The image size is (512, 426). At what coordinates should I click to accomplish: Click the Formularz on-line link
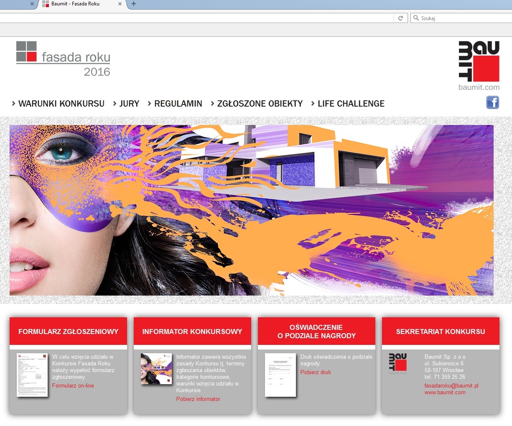[x=73, y=385]
